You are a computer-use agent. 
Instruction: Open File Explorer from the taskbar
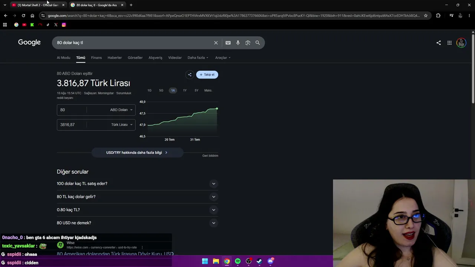point(216,261)
